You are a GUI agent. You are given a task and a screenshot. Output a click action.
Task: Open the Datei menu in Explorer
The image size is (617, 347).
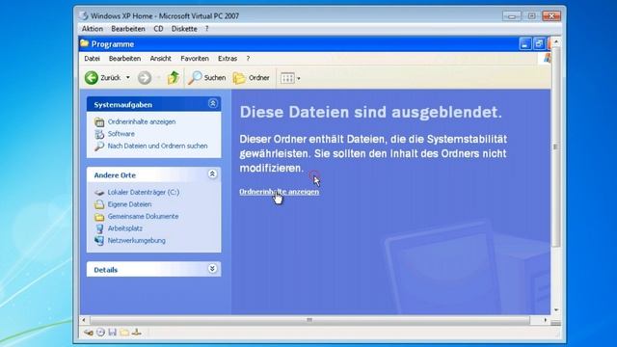tap(93, 58)
